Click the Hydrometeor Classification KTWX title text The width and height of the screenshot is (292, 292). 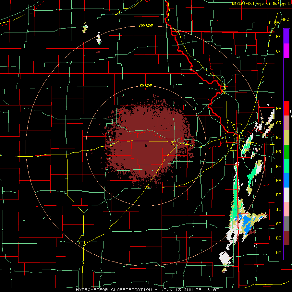point(147,290)
